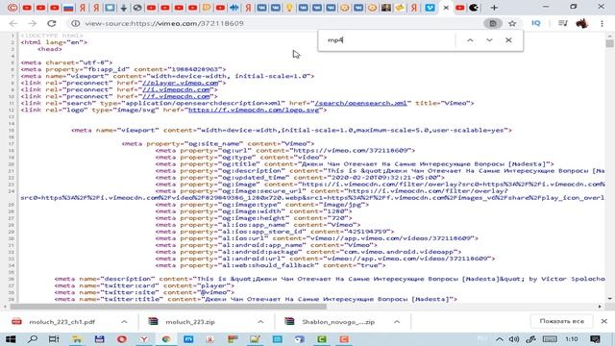
Task: Open Task View on the taskbar
Action: point(54,339)
